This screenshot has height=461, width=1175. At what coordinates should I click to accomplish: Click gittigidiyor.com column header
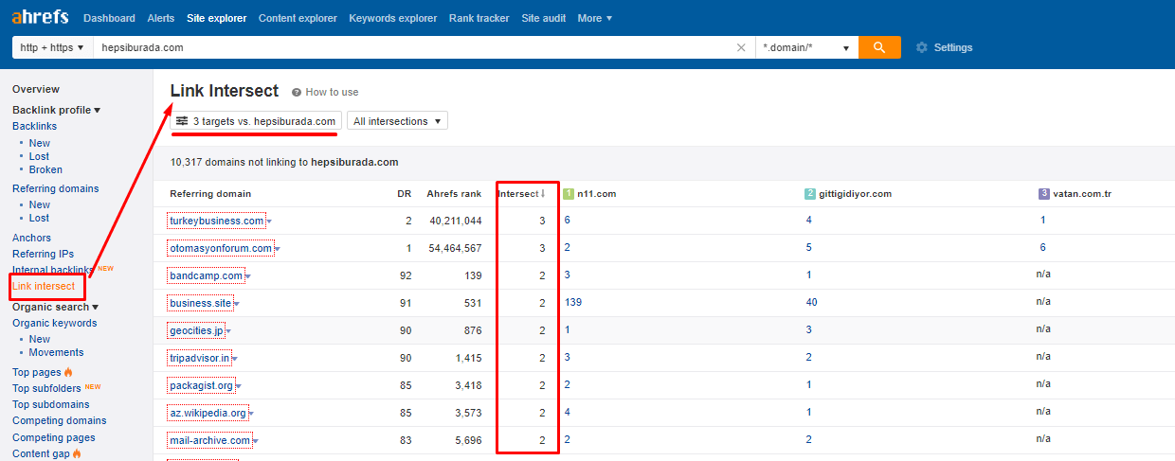click(855, 194)
